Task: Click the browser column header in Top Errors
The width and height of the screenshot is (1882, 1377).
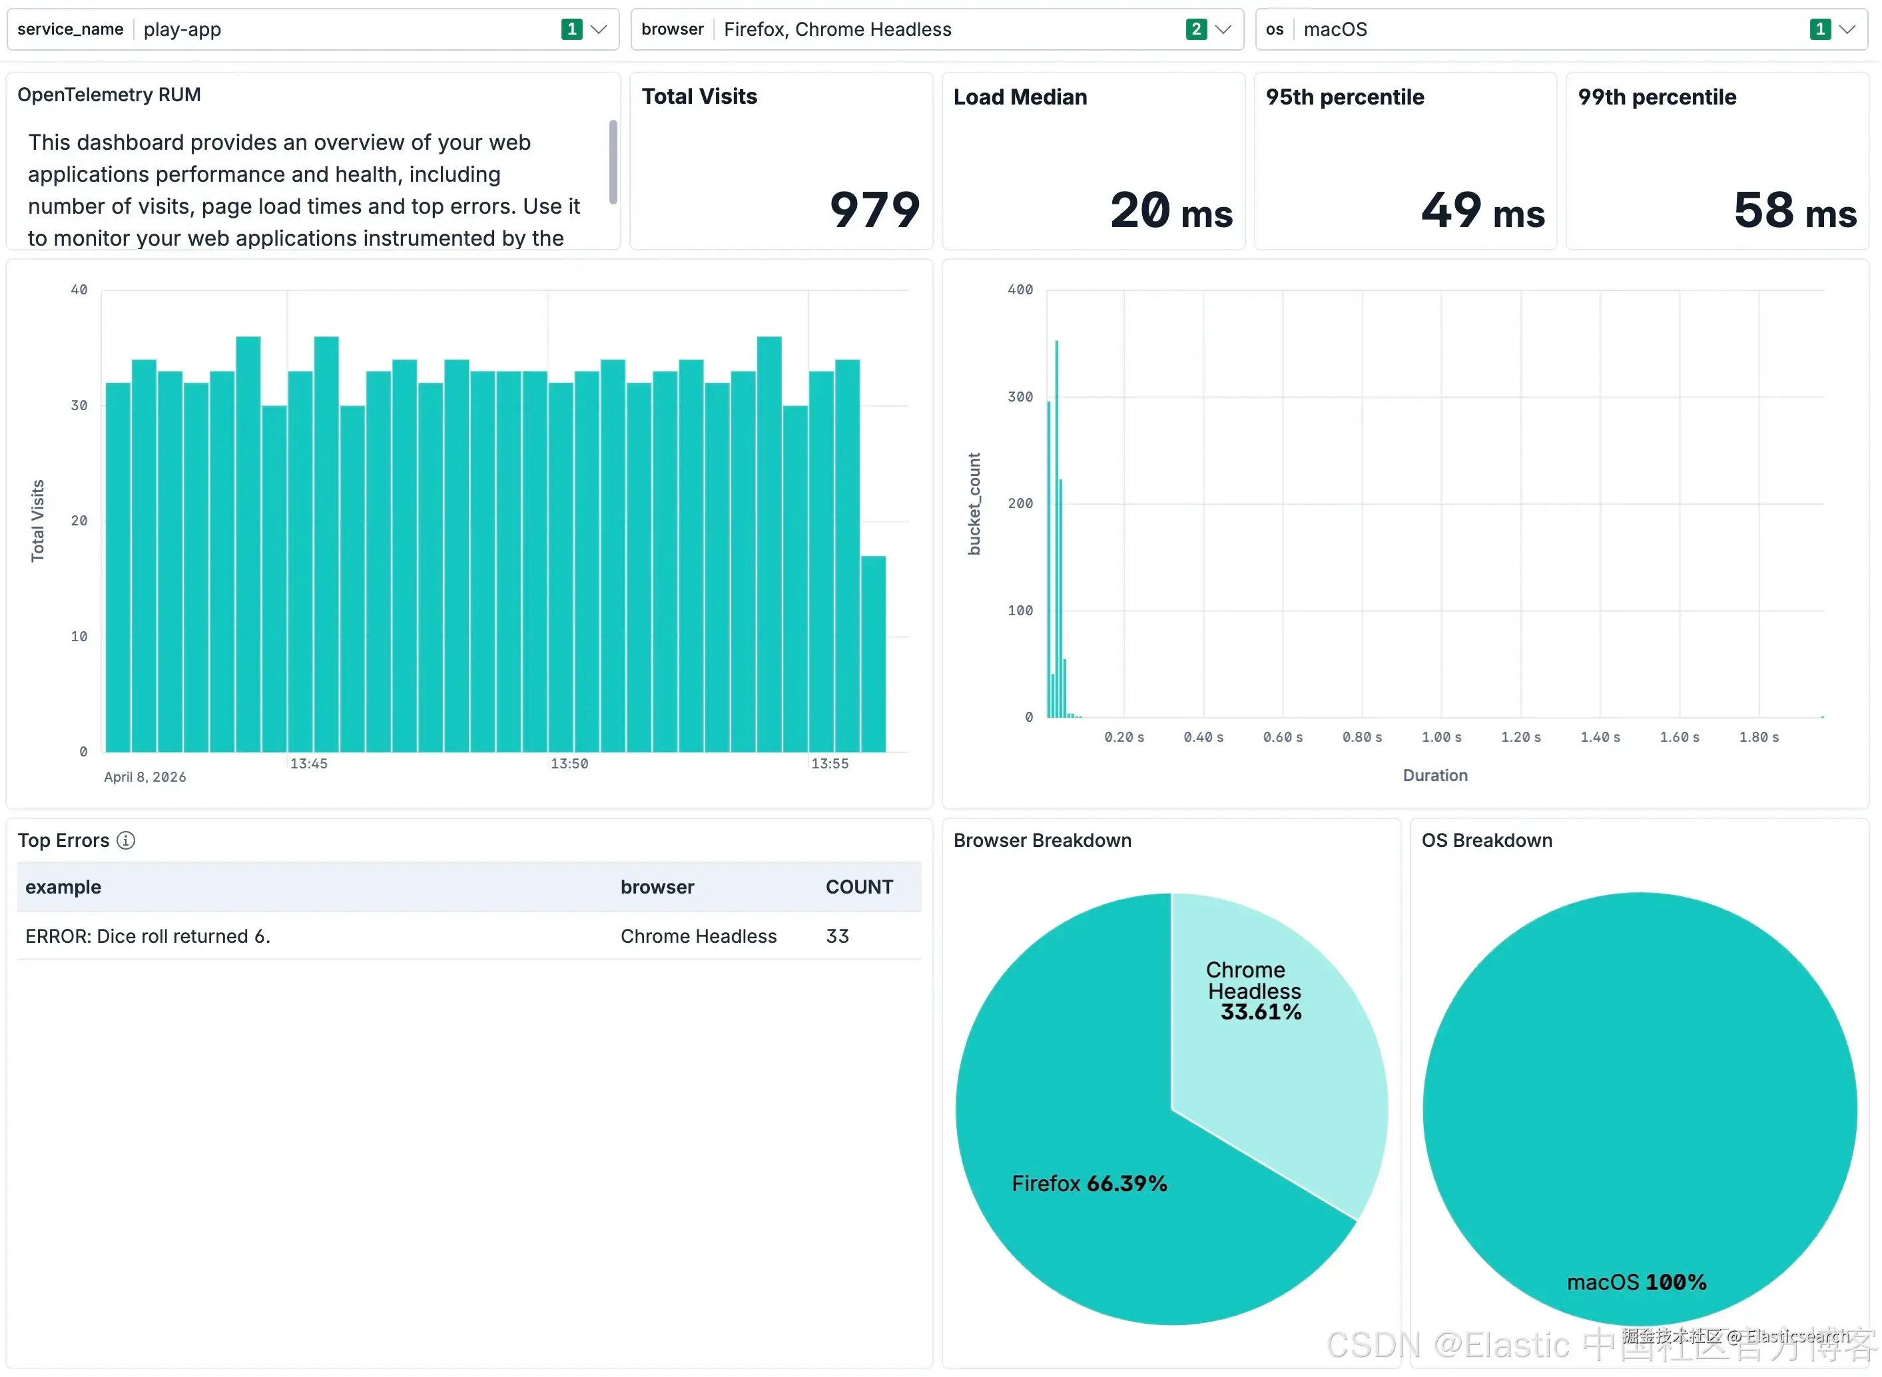Action: 657,887
